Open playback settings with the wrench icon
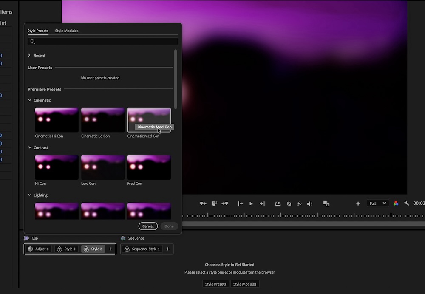 click(x=406, y=204)
